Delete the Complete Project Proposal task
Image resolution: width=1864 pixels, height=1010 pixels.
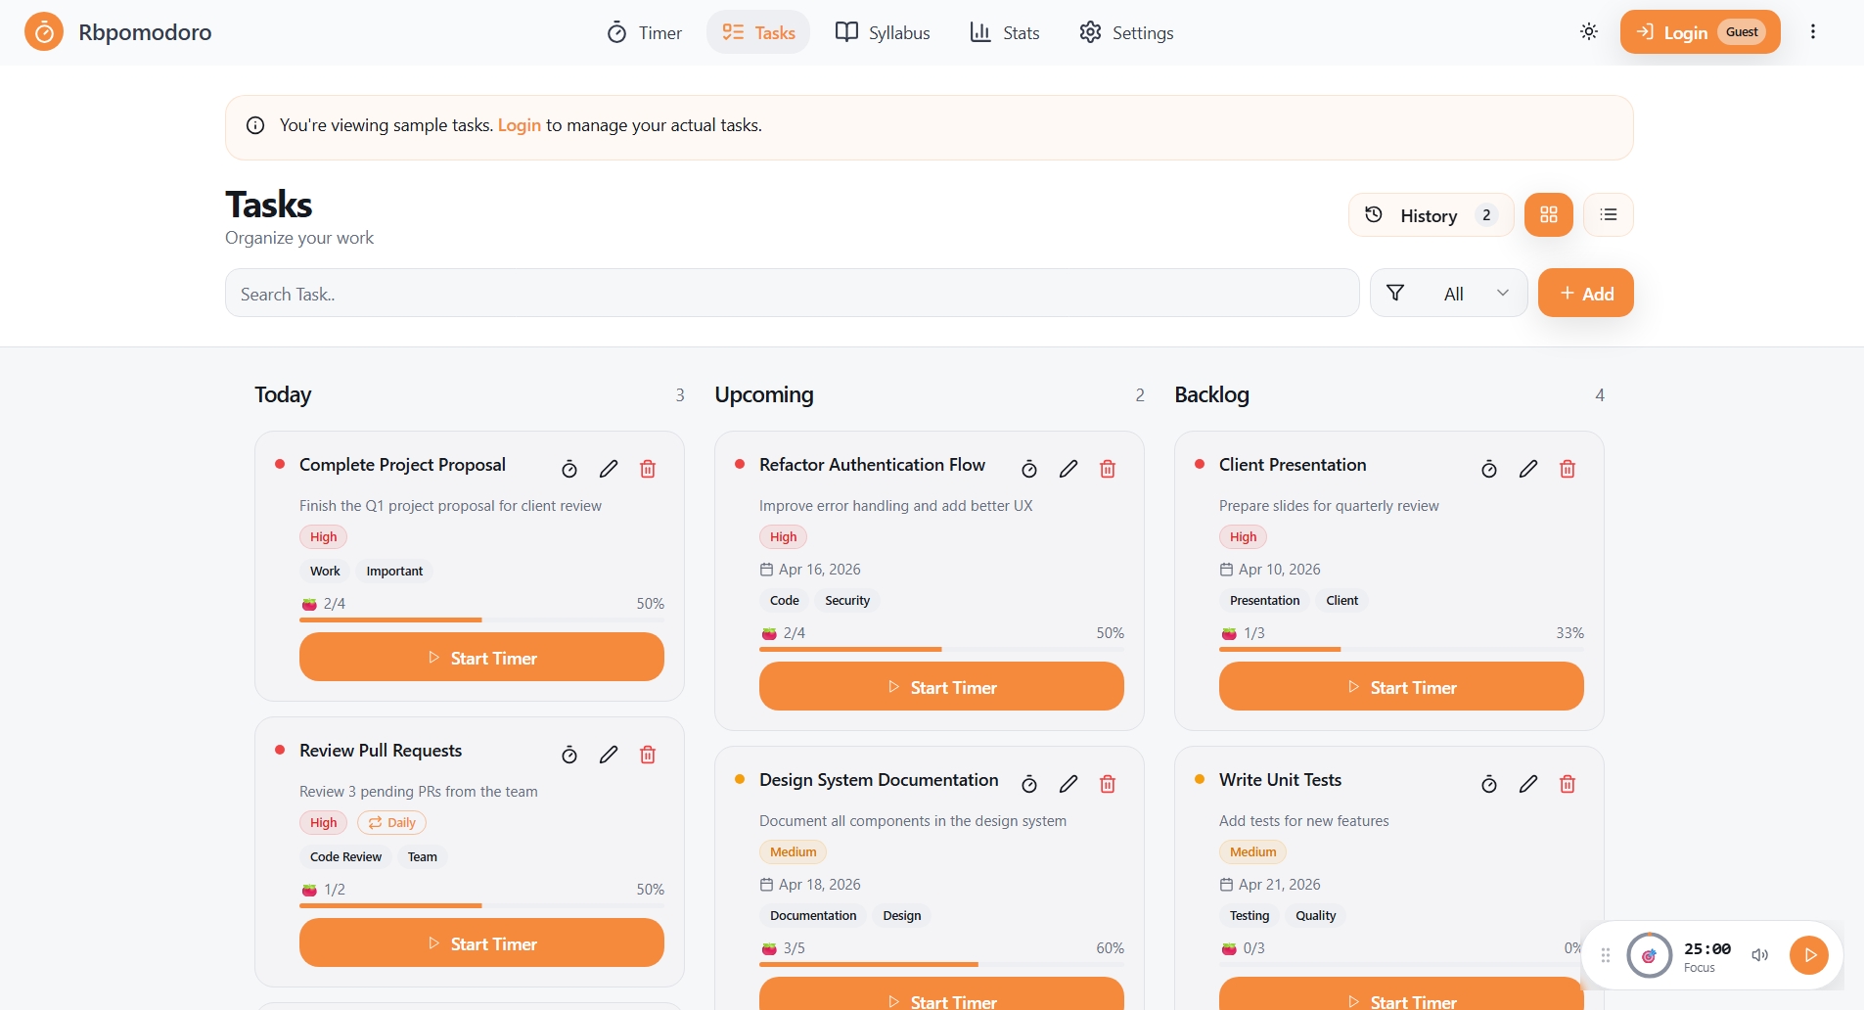coord(647,469)
